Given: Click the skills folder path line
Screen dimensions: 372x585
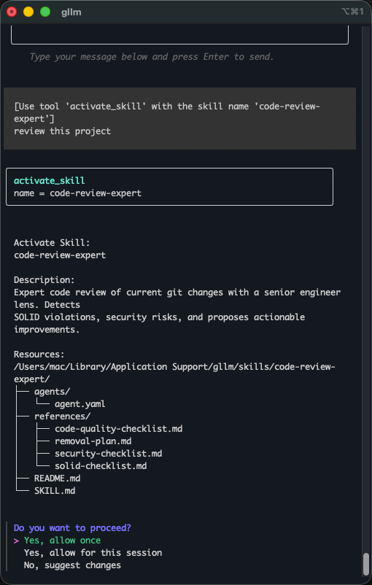Looking at the screenshot, I should (x=174, y=373).
